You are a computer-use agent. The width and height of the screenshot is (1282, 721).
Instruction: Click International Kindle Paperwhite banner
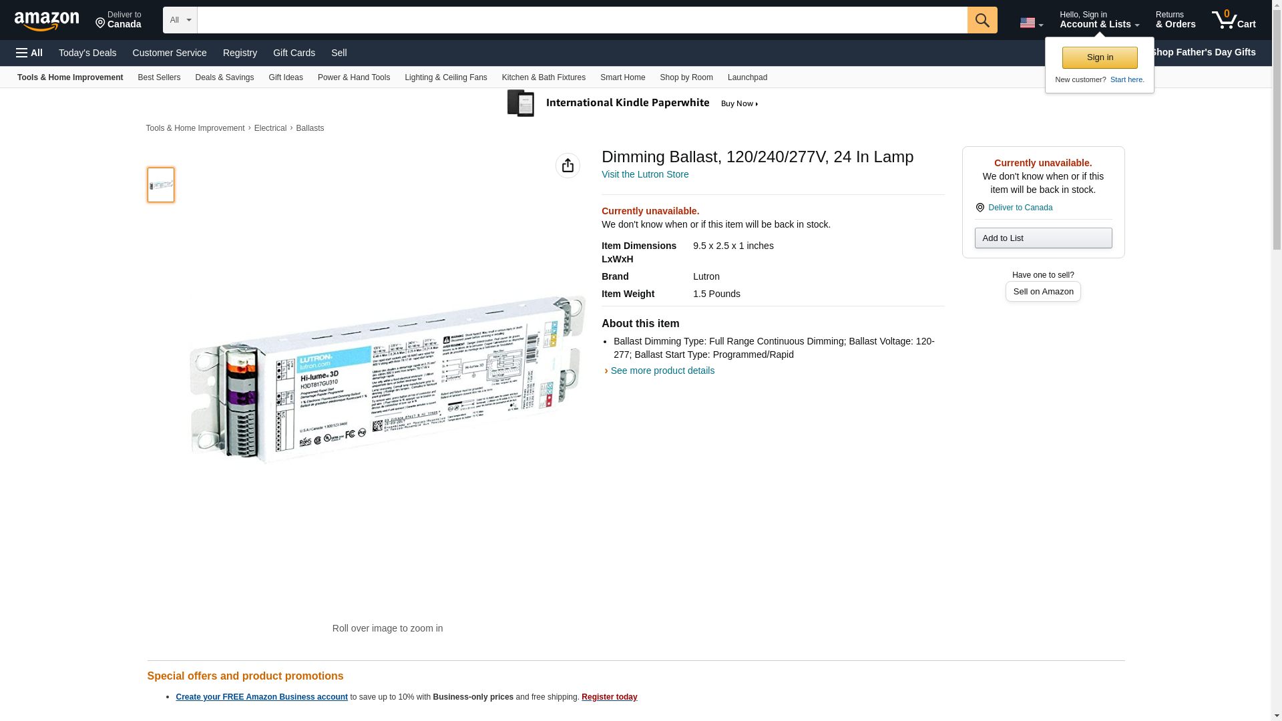click(x=634, y=103)
